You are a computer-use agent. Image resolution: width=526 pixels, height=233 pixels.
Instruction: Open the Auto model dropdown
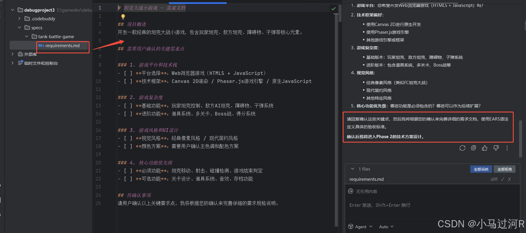tap(386, 227)
